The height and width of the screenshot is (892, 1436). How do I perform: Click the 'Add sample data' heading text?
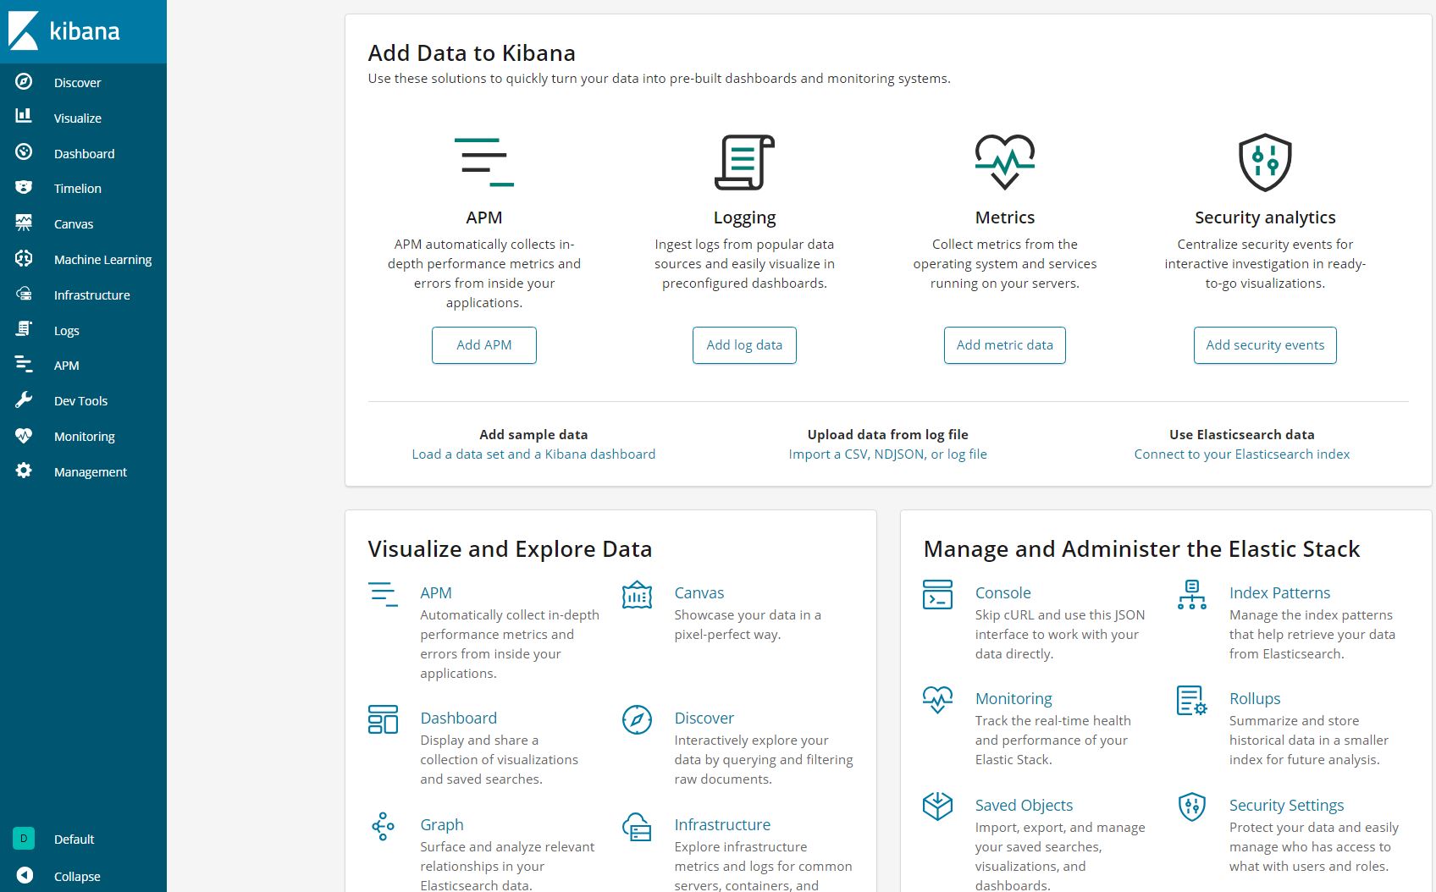click(533, 434)
